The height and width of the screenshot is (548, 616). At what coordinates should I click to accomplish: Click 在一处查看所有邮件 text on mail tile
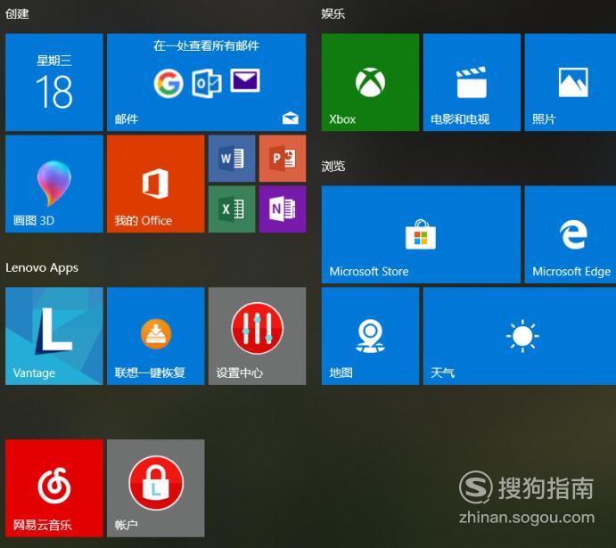coord(206,45)
